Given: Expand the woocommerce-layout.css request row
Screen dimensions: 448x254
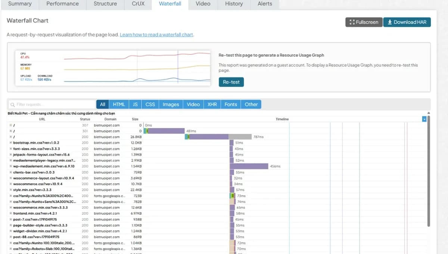Looking at the screenshot, I should point(11,178).
